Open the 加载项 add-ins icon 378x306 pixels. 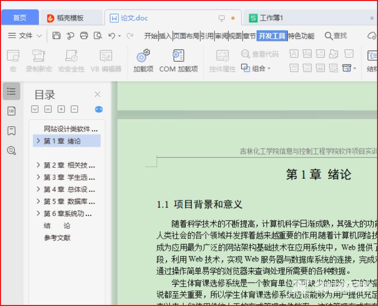(x=143, y=61)
